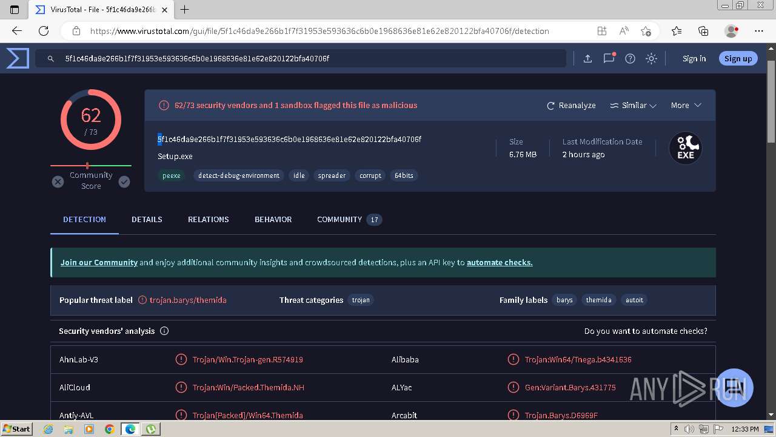Image resolution: width=776 pixels, height=437 pixels.
Task: Click the themida family label chip
Action: [x=598, y=300]
